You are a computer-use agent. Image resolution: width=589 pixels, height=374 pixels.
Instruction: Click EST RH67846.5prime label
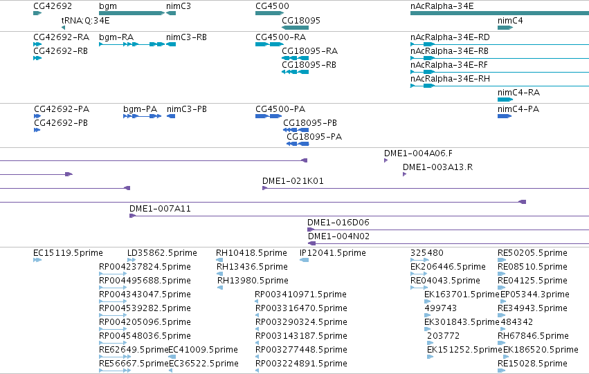533,337
